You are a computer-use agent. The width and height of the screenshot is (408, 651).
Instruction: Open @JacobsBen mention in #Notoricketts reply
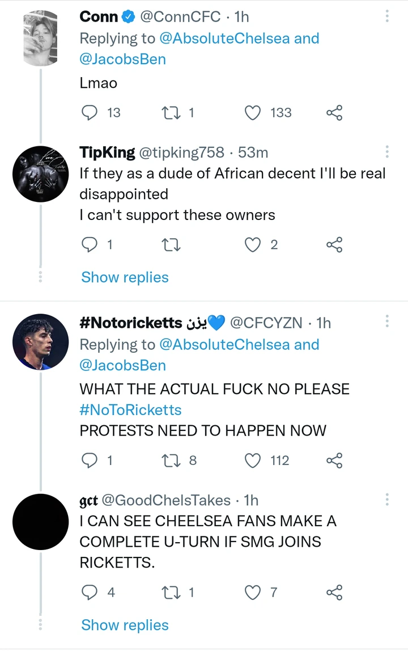(x=122, y=366)
